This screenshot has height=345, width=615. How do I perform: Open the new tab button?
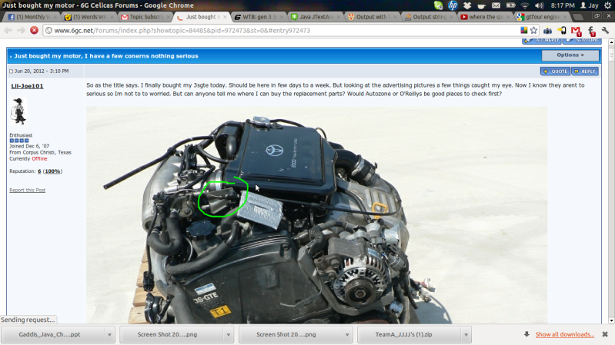(x=577, y=17)
